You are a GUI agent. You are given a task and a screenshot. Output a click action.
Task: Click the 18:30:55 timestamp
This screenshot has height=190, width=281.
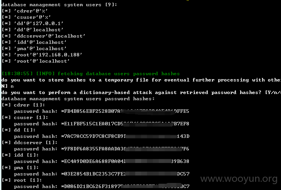tap(17, 74)
